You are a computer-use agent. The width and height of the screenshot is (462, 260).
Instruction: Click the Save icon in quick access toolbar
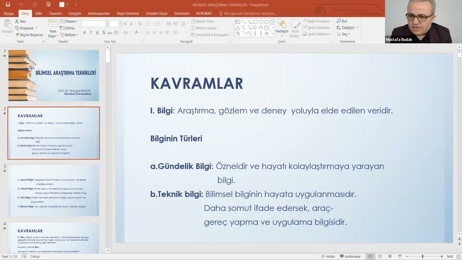click(x=8, y=5)
